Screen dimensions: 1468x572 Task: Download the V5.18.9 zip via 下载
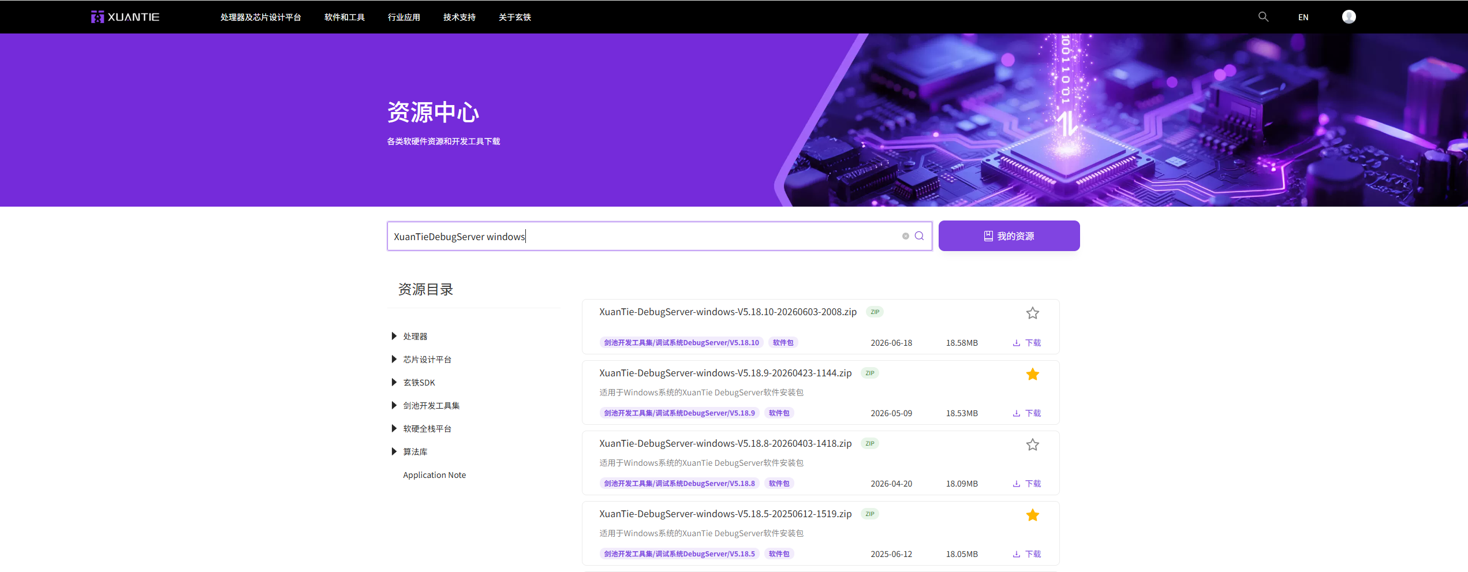point(1027,413)
